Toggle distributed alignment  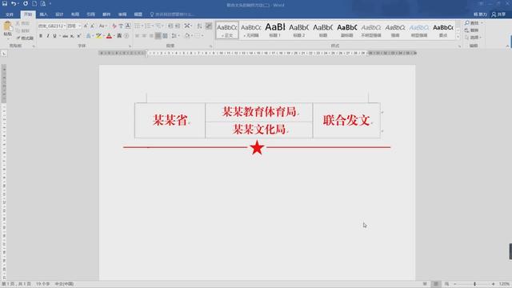pos(165,36)
